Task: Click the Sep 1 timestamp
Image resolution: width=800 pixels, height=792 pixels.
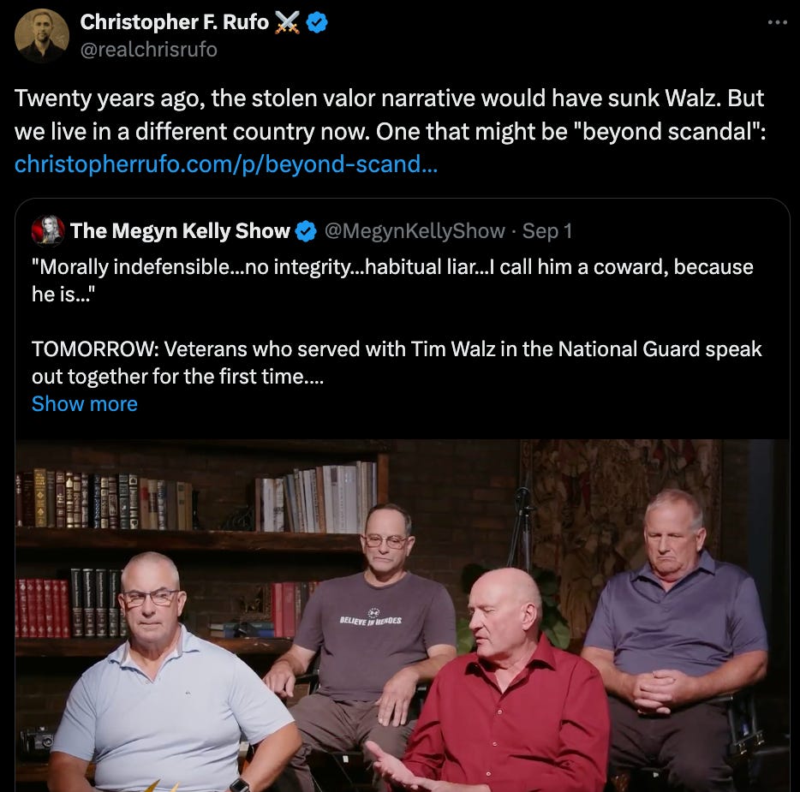Action: [547, 231]
